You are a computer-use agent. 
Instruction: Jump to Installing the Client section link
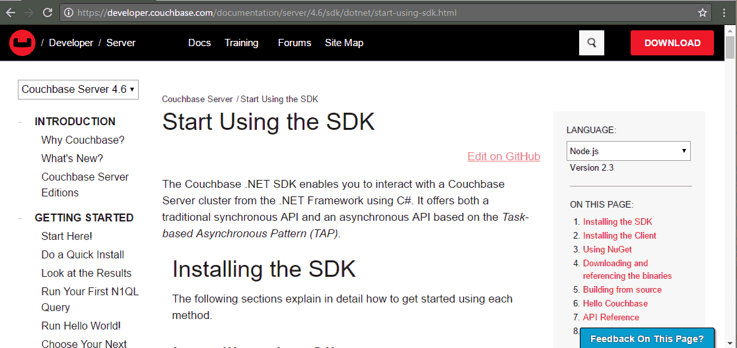point(619,235)
